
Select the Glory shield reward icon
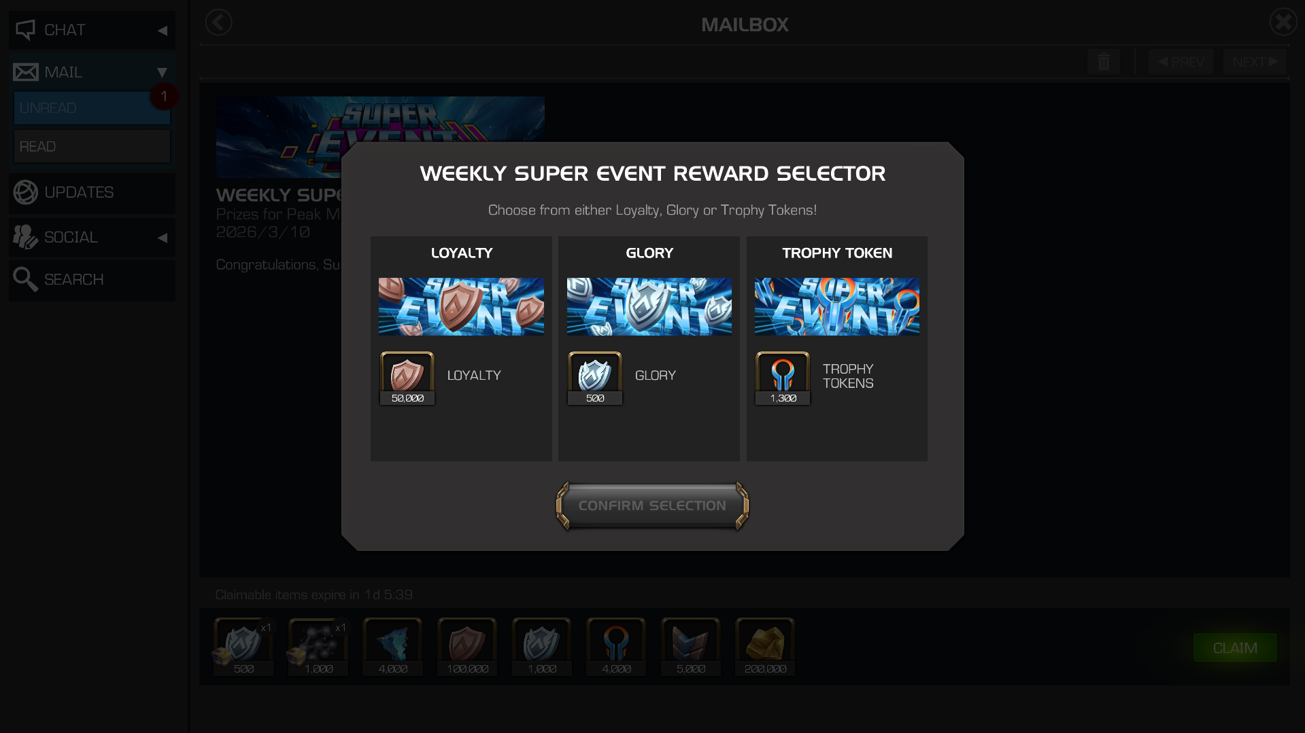point(595,378)
